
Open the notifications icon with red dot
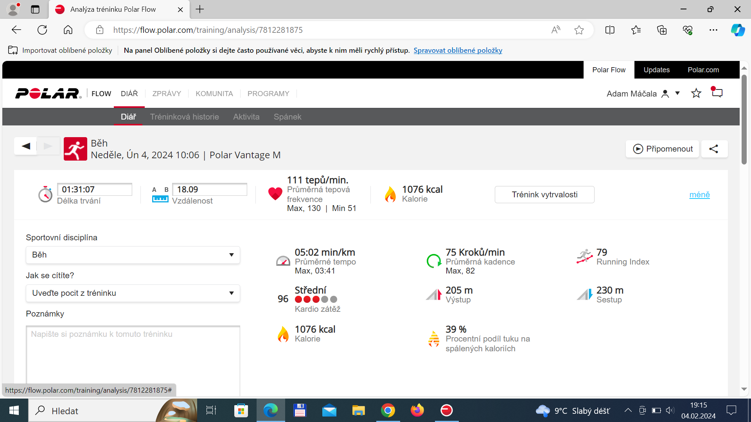coord(717,93)
